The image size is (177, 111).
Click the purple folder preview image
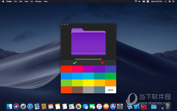88,42
